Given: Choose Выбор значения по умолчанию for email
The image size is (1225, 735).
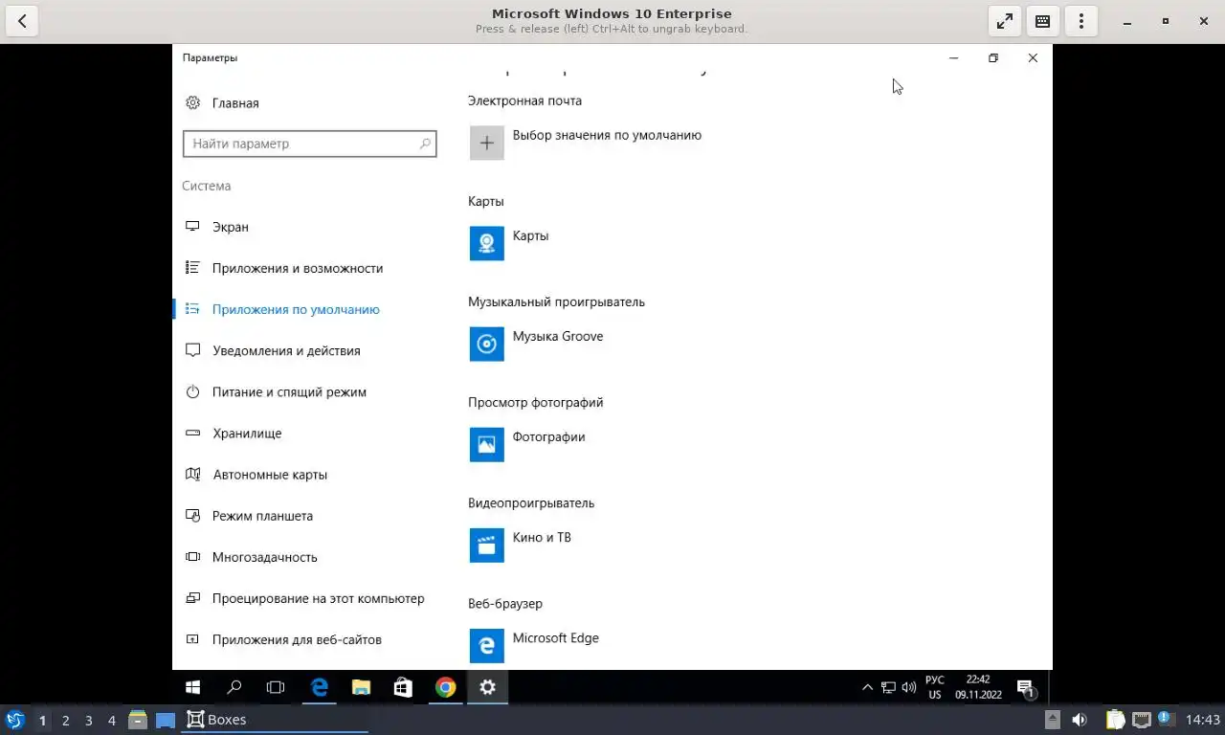Looking at the screenshot, I should click(x=607, y=135).
